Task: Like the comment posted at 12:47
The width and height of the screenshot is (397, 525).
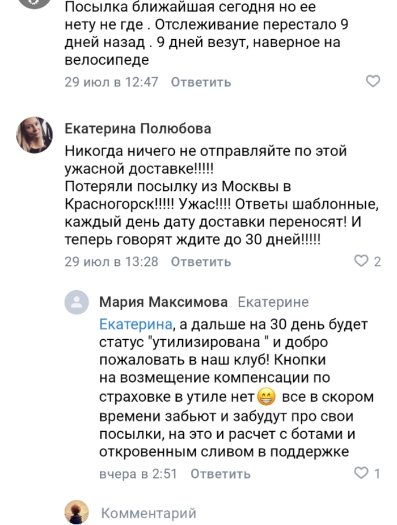Action: point(373,82)
